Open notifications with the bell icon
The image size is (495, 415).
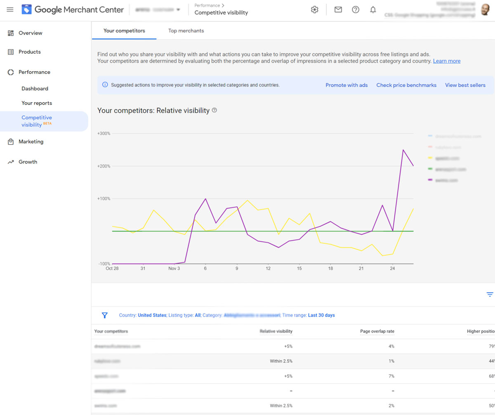pyautogui.click(x=373, y=9)
